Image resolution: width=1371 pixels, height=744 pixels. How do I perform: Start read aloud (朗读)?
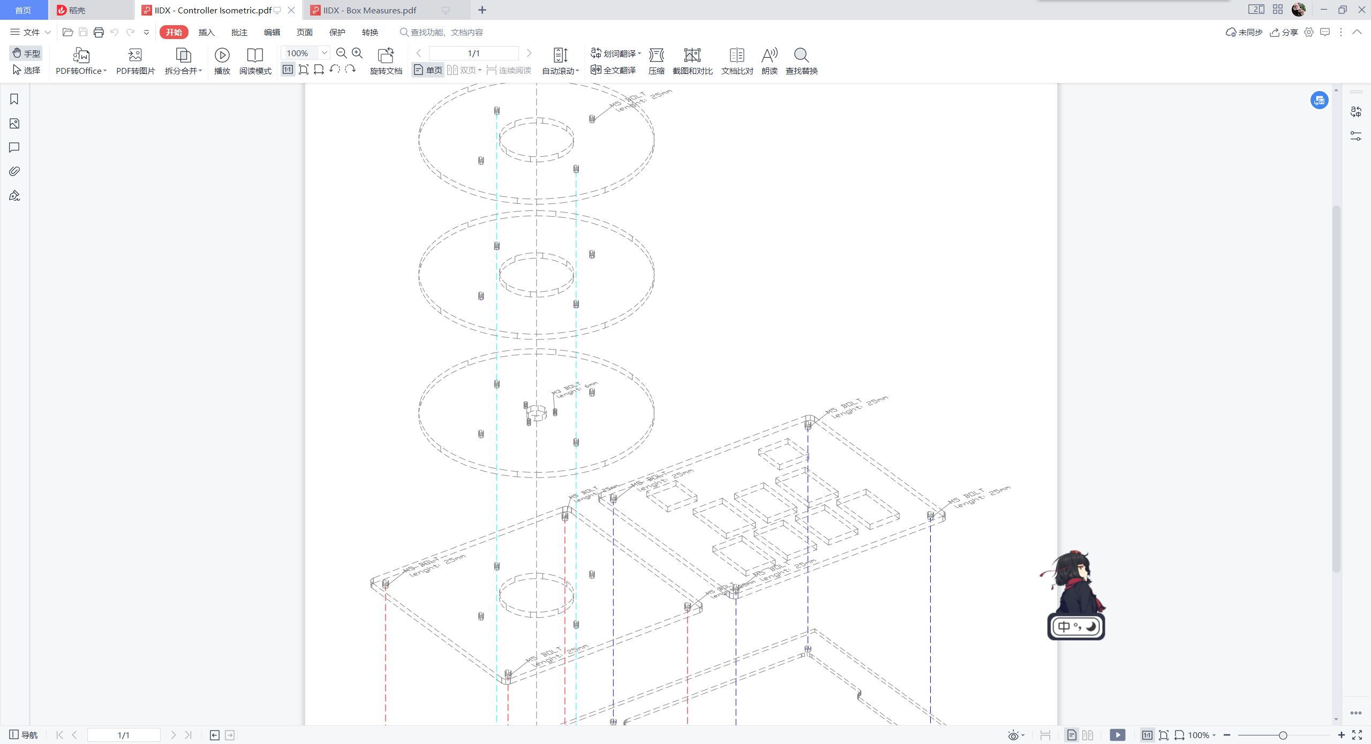(x=769, y=61)
